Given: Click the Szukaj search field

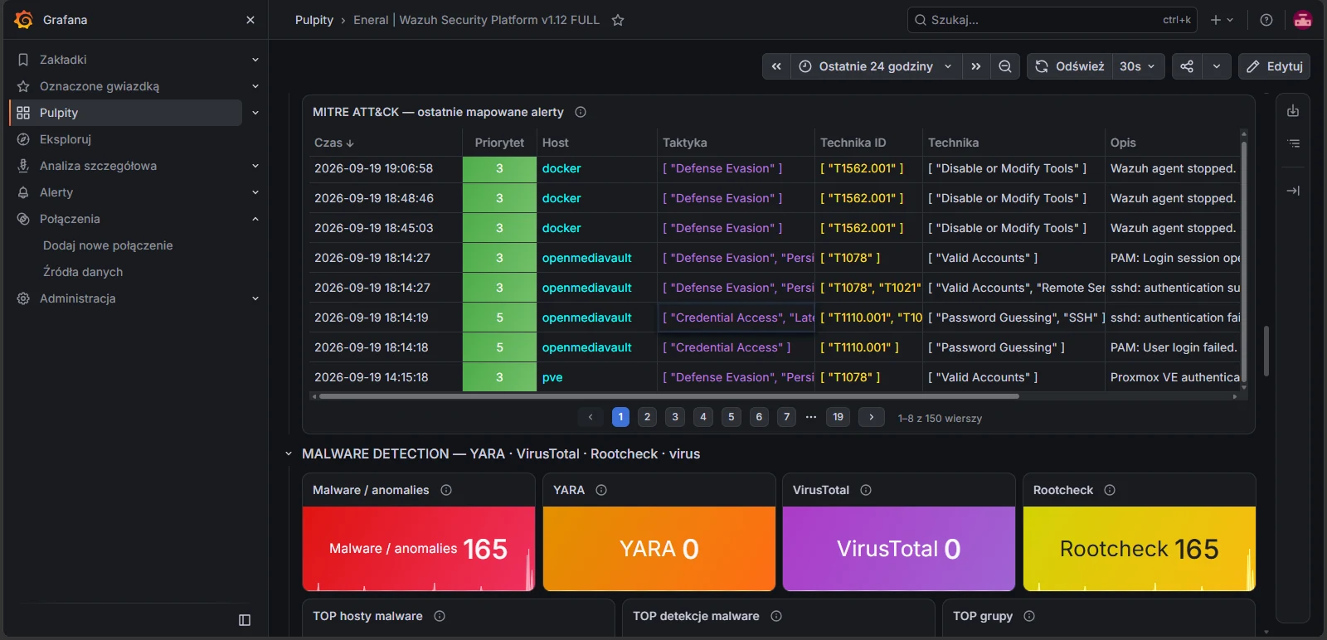Looking at the screenshot, I should 1052,20.
